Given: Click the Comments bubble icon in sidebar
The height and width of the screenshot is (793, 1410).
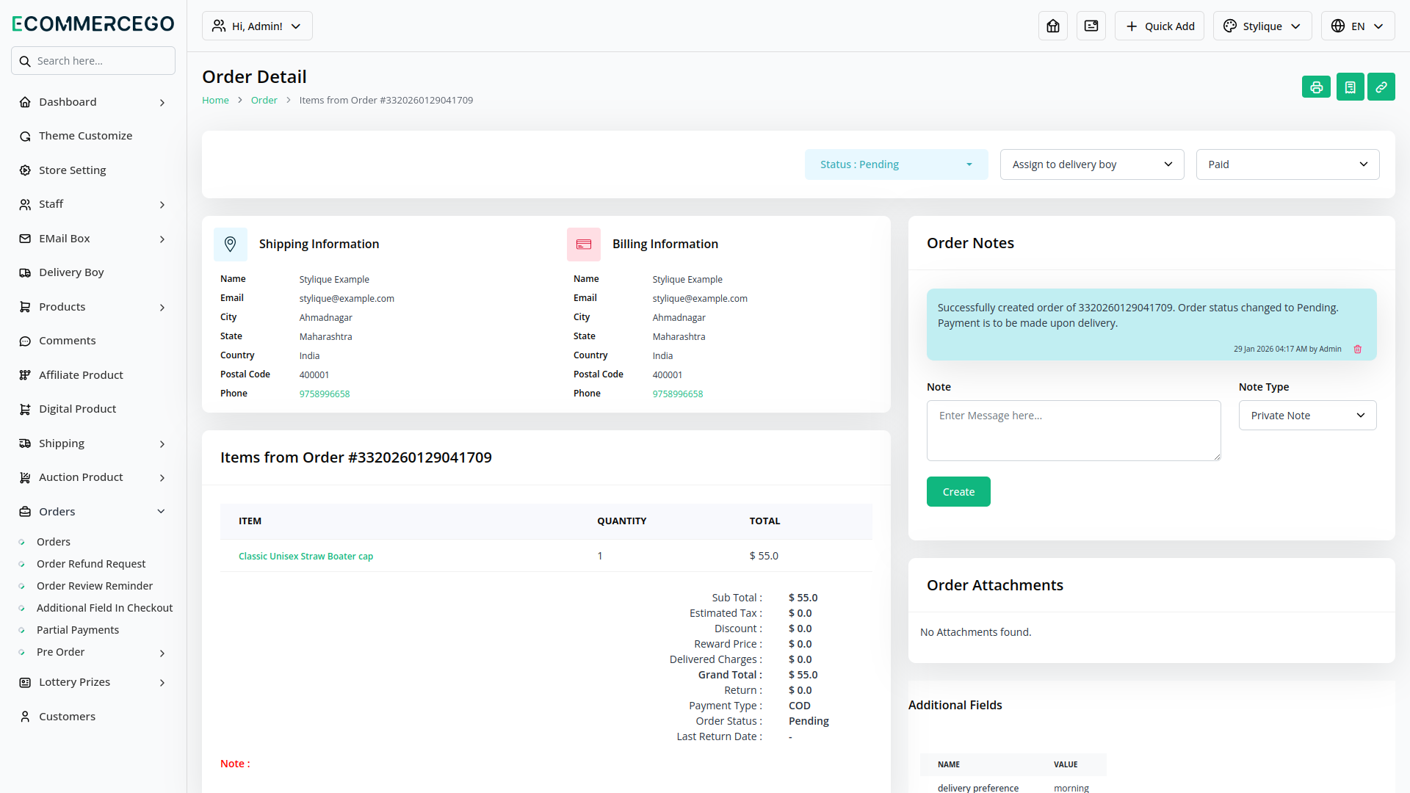Looking at the screenshot, I should point(25,341).
